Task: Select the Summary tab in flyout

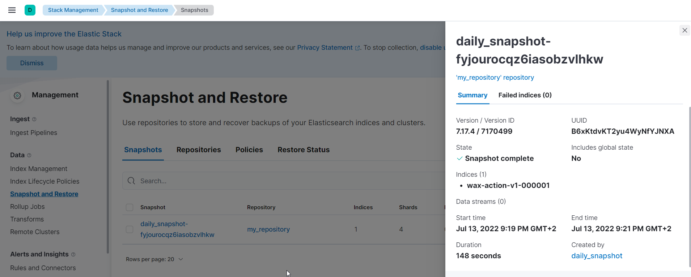Action: [472, 95]
